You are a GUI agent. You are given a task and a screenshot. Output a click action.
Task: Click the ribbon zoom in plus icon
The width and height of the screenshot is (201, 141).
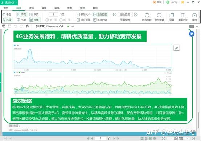coord(136,14)
